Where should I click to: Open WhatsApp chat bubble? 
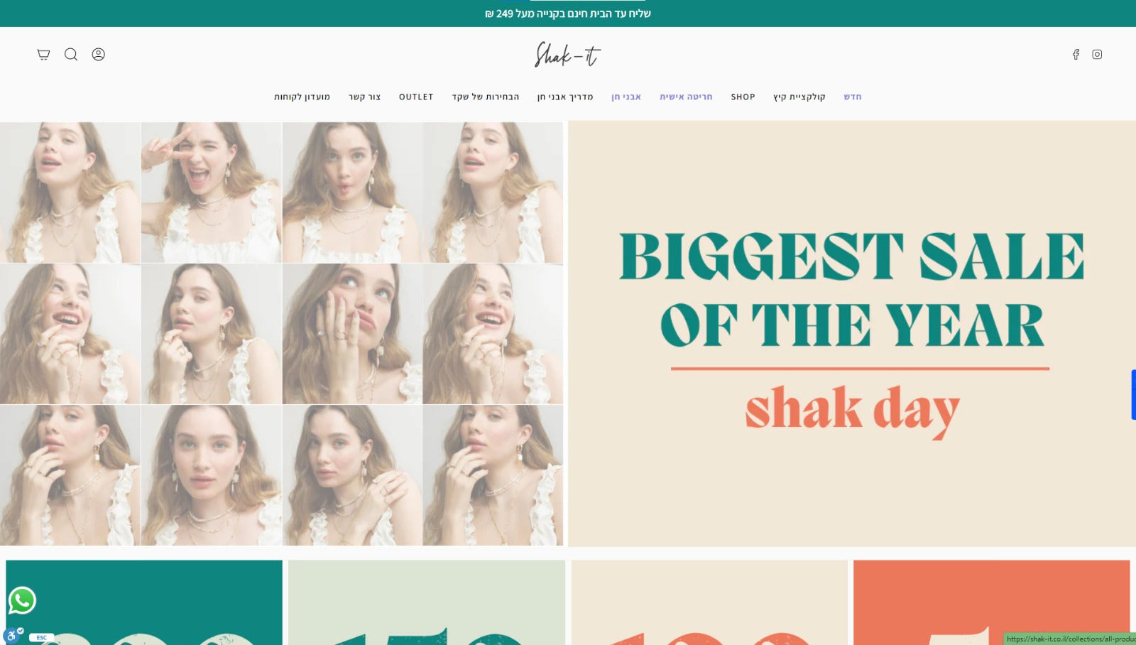(22, 600)
